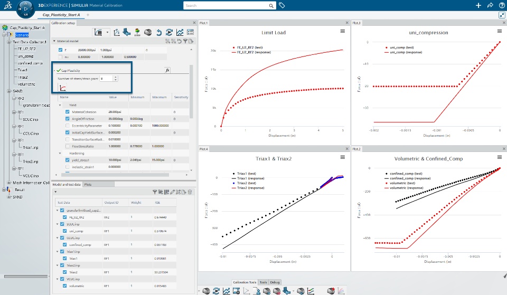This screenshot has height=295, width=507.
Task: Check the nu parameter checkbox
Action: click(60, 57)
